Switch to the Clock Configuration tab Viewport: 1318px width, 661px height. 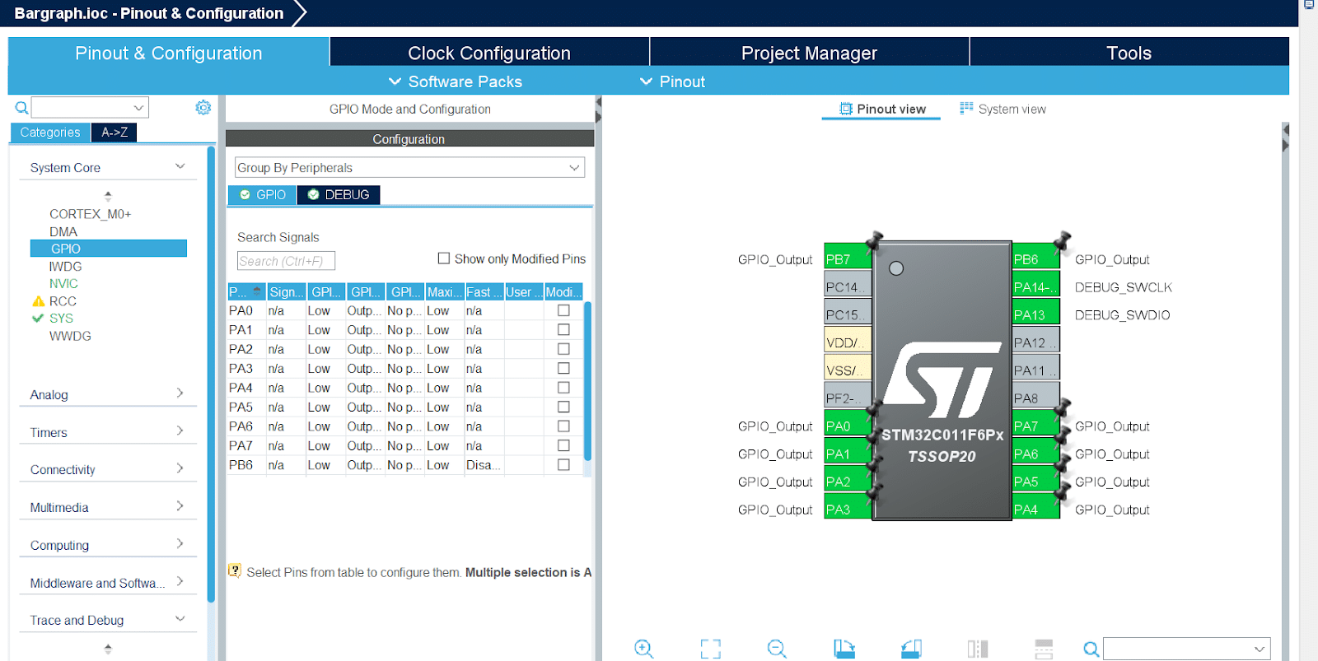click(488, 54)
